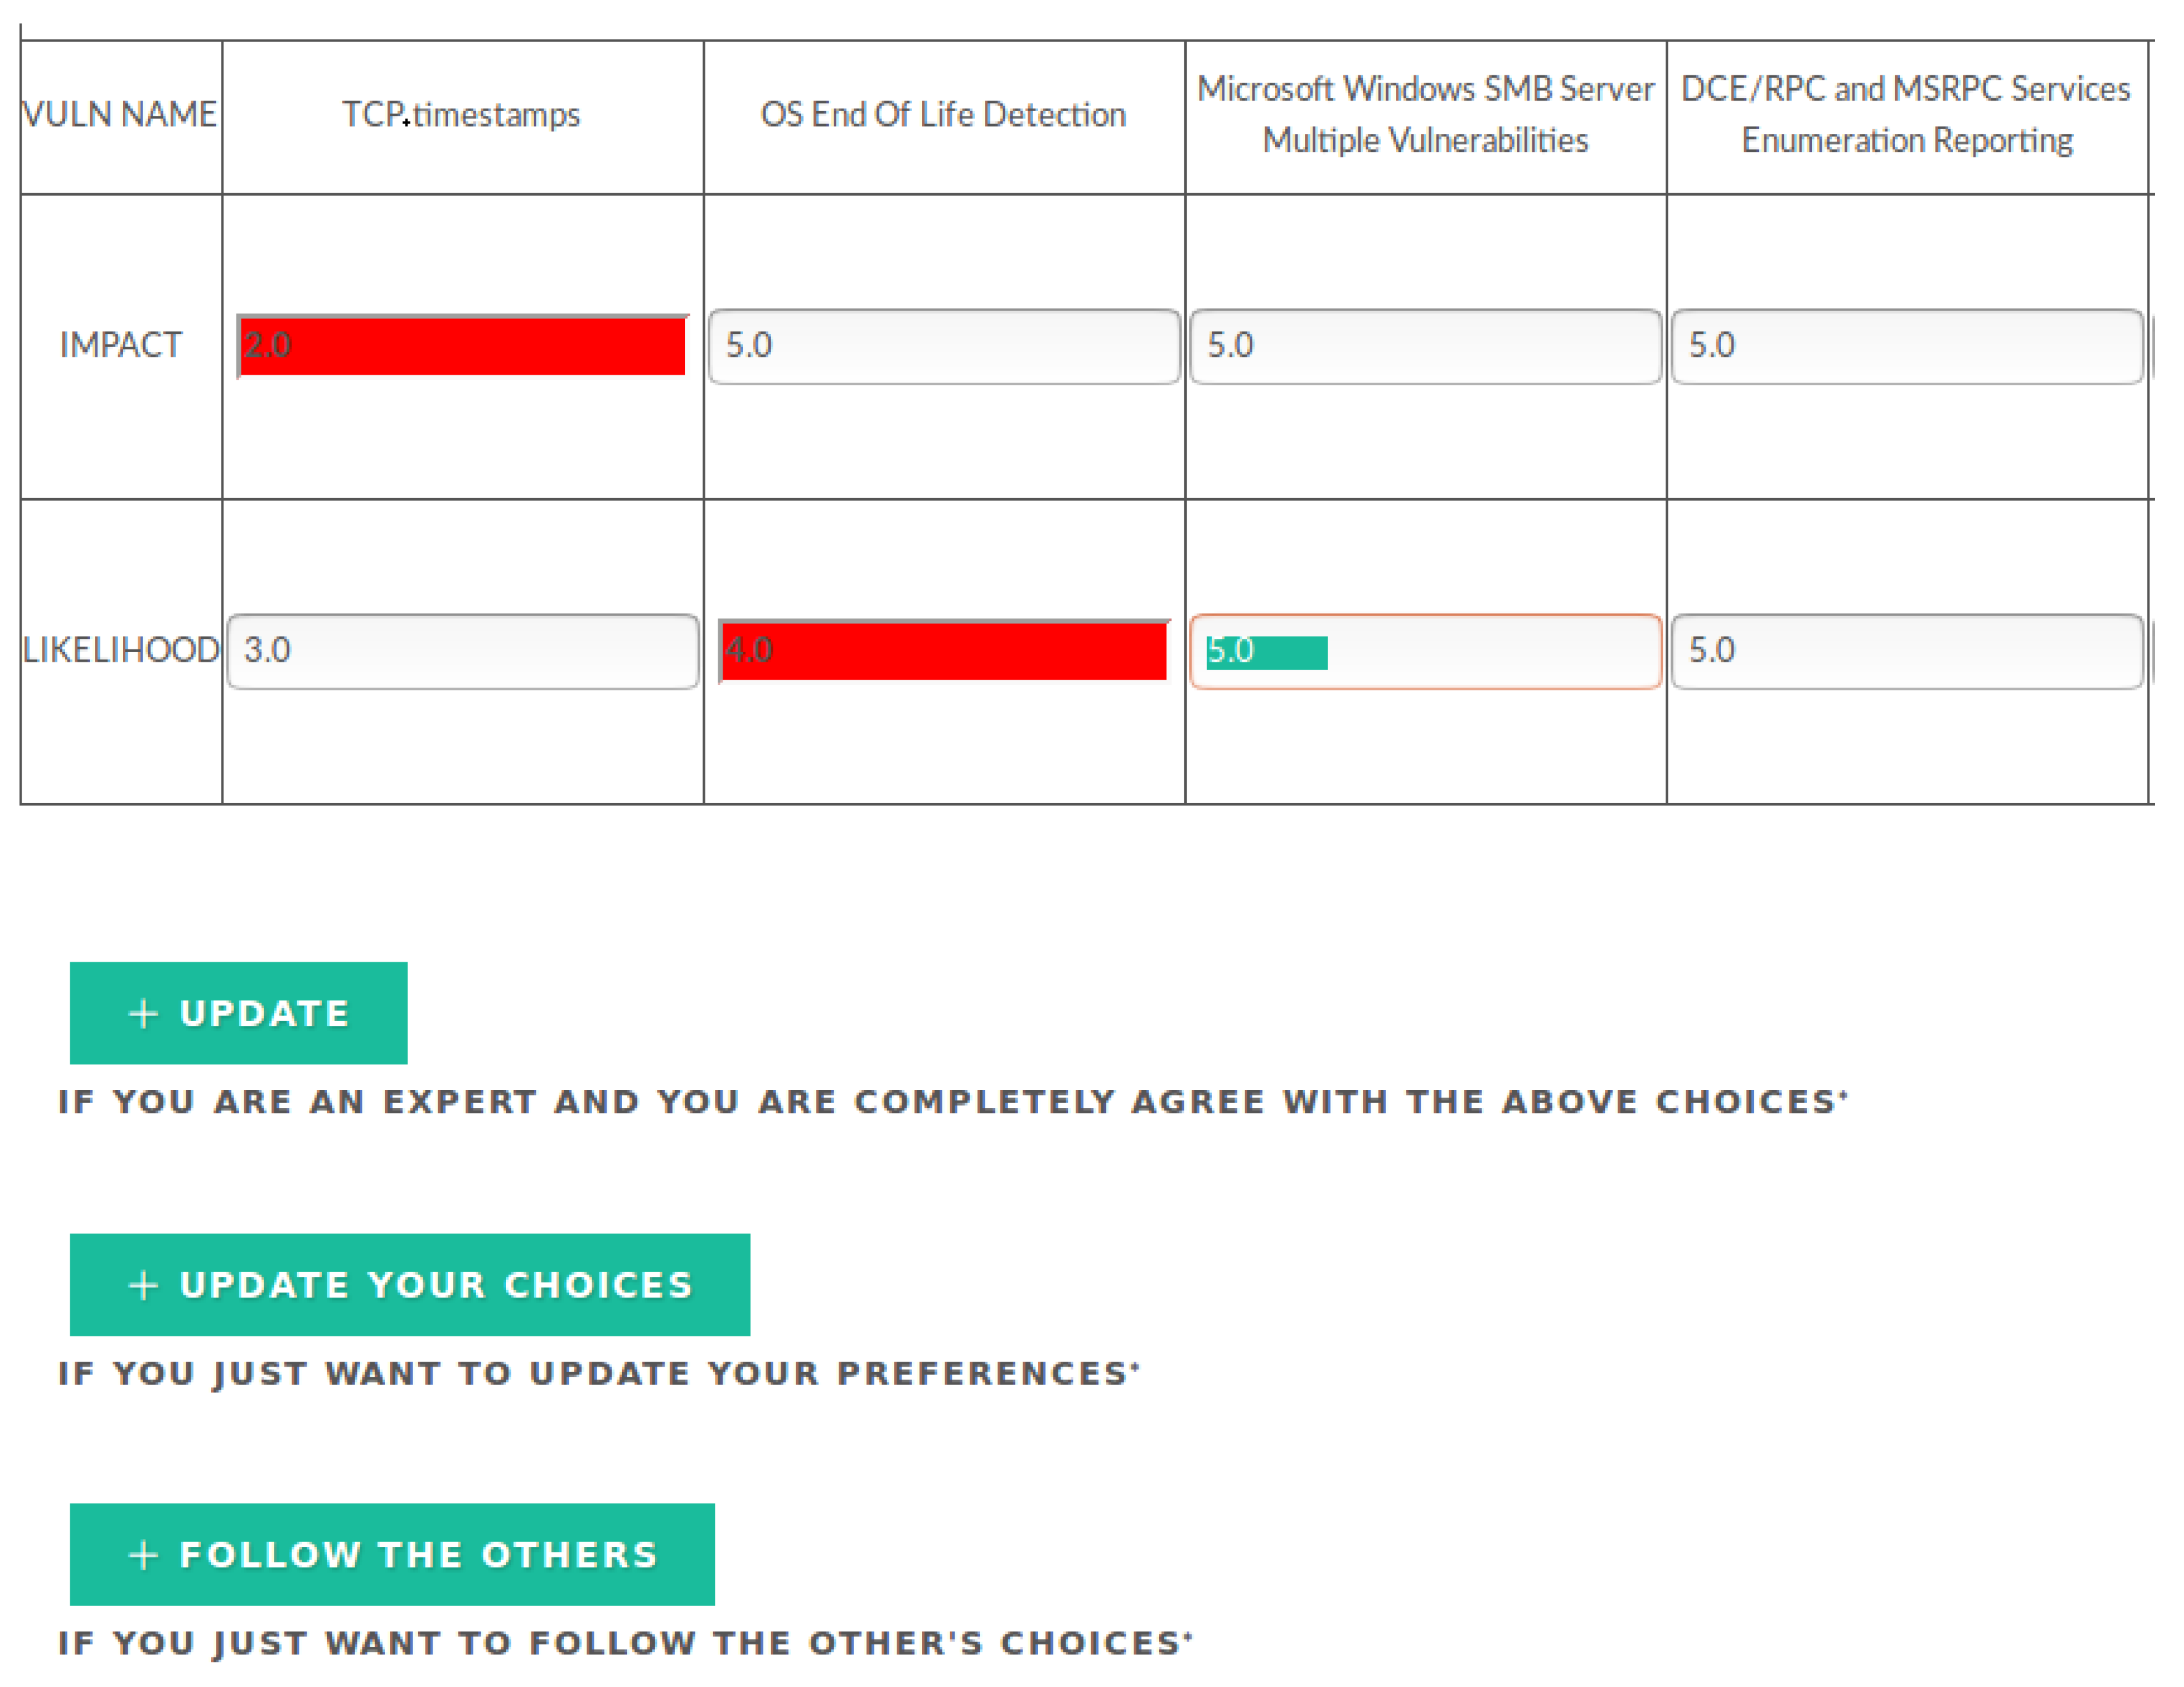Screen dimensions: 2184x1687
Task: Select the TCP timestamps likelihood field
Action: (x=462, y=651)
